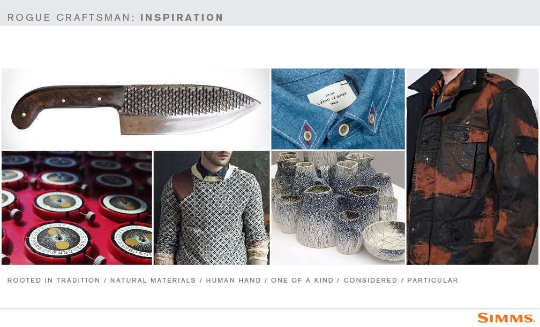
Task: Click the CONSIDERED keyword
Action: [370, 281]
